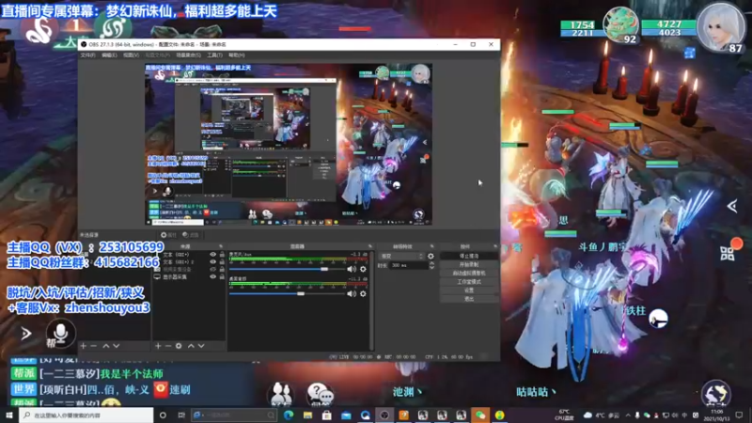Toggle visibility eye of 视频采集设备 source
The height and width of the screenshot is (423, 752).
[213, 269]
